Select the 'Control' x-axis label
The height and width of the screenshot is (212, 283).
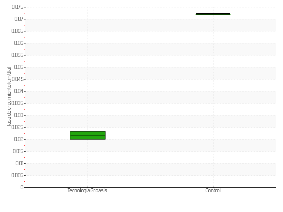click(x=213, y=190)
